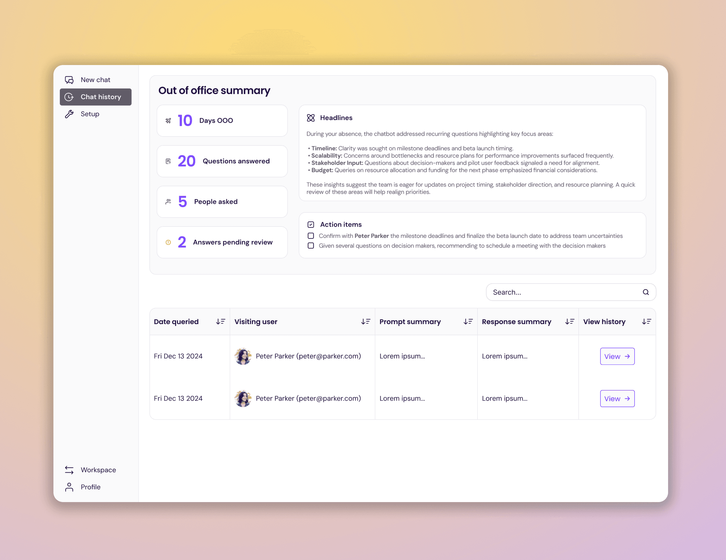The width and height of the screenshot is (726, 560).
Task: Click the Setup wrench icon
Action: point(69,114)
